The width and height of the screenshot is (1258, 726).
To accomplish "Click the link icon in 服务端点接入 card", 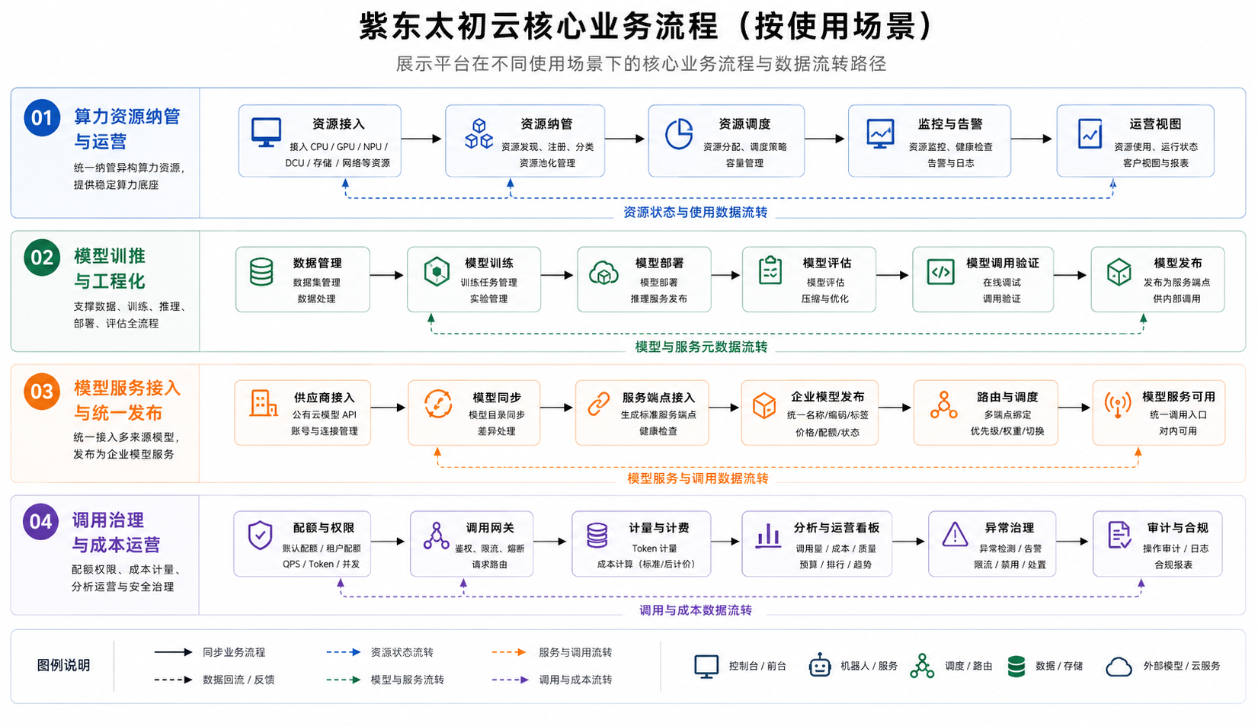I will click(599, 404).
